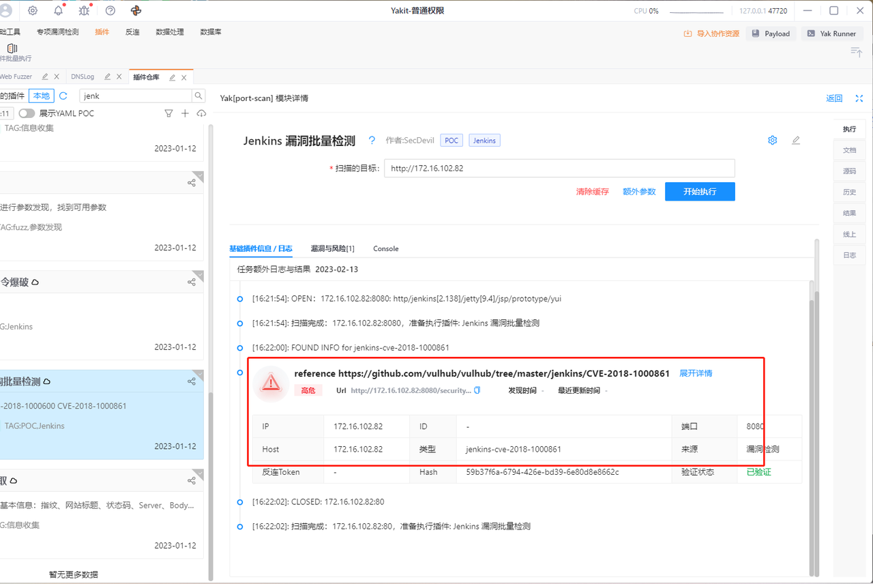Rename the DNSLog tab with its pencil
Screen dimensions: 873x584
pos(107,77)
